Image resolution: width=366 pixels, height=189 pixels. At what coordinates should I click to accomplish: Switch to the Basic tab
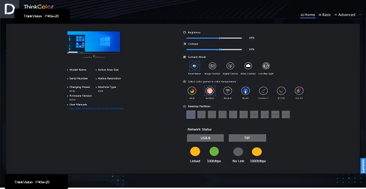(325, 15)
